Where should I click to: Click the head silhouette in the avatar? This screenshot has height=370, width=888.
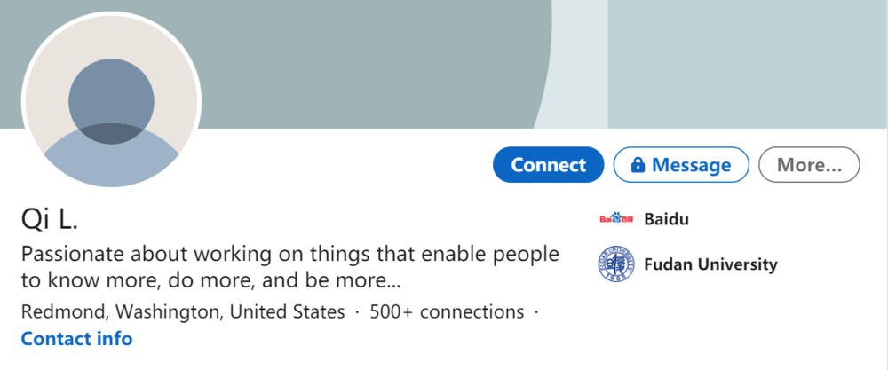(112, 101)
